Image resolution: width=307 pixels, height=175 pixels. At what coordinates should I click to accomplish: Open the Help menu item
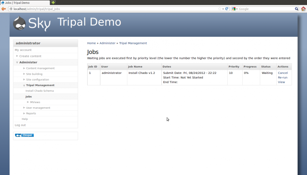pyautogui.click(x=25, y=119)
